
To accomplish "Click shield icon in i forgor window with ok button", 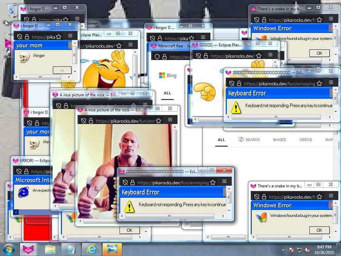I will tap(20, 37).
